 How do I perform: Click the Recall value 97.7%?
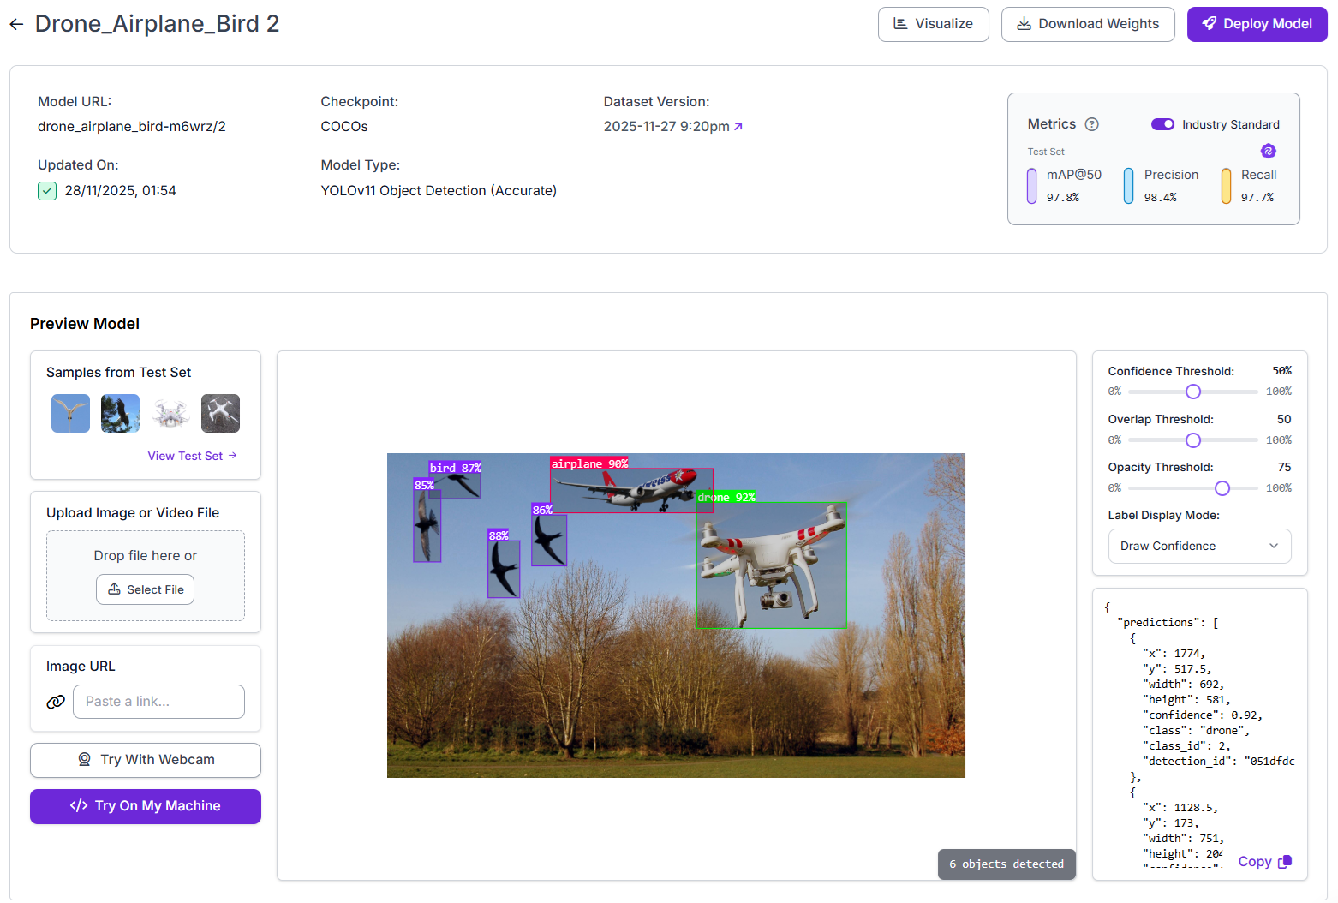[x=1257, y=197]
